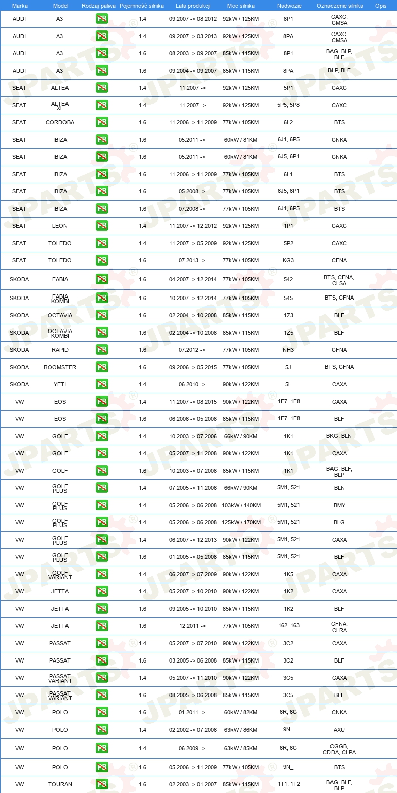Select the petrol icon in VW JETTA 12.2011 row
397x793 pixels.
click(102, 626)
